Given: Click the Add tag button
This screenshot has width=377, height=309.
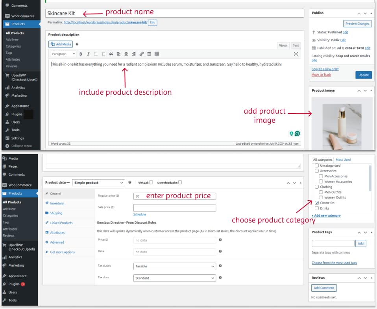Looking at the screenshot, I should (360, 243).
